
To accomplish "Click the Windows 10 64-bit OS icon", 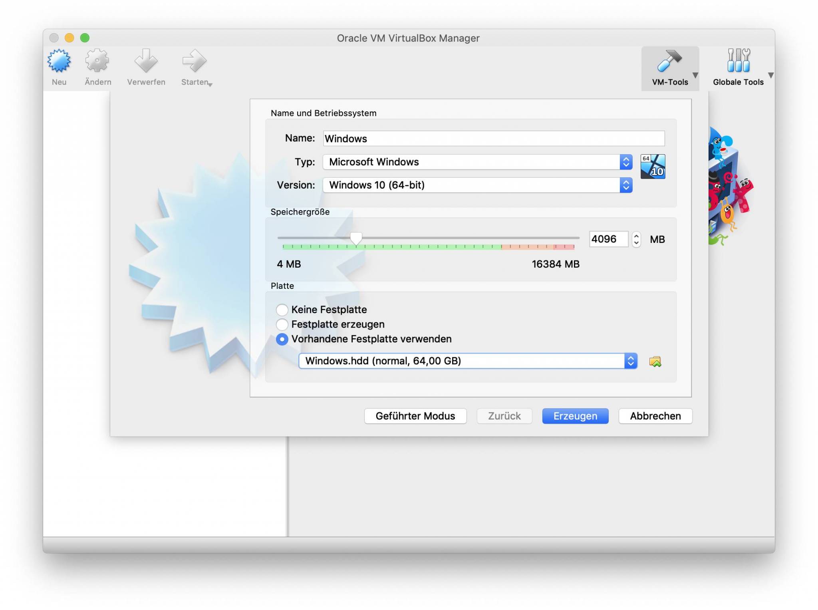I will [x=653, y=167].
